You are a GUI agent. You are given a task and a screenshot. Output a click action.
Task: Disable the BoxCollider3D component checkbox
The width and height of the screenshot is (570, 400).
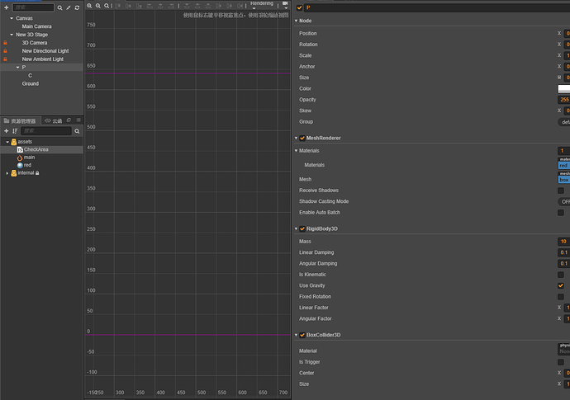(x=302, y=335)
